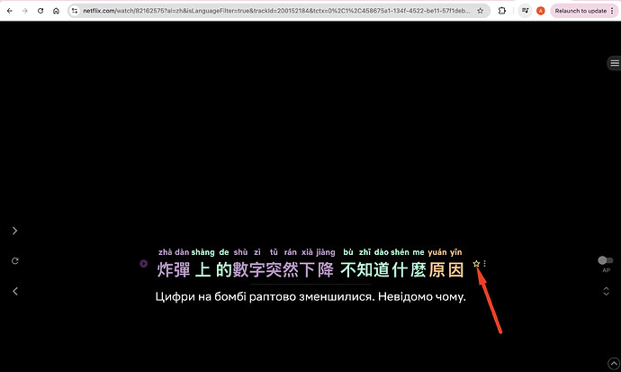The image size is (621, 372).
Task: Reload the Netflix page
Action: pos(40,10)
